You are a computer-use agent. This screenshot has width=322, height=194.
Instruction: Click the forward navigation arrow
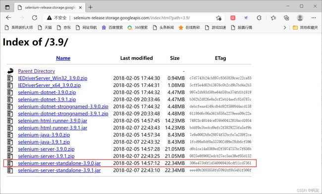21,18
